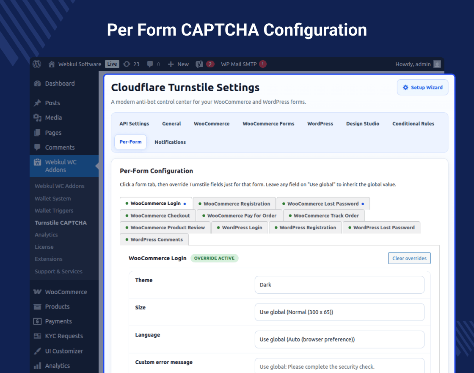The height and width of the screenshot is (373, 474).
Task: Launch the Setup Wizard button
Action: [423, 87]
